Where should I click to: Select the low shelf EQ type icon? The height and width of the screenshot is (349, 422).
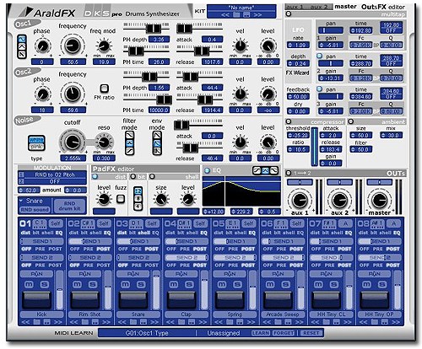(x=257, y=170)
